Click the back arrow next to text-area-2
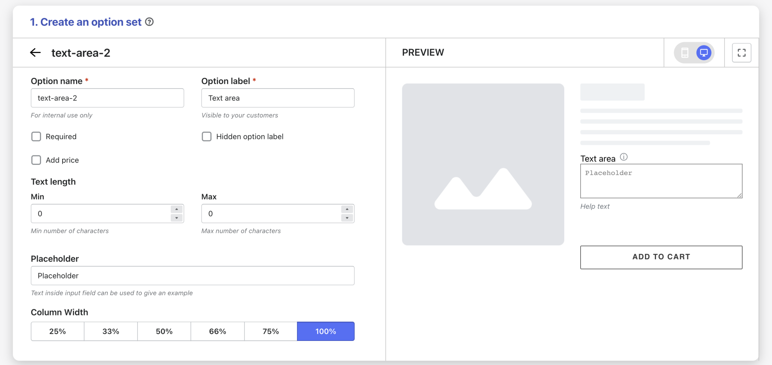This screenshot has height=365, width=772. point(35,53)
